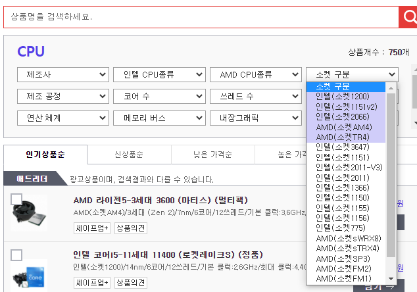This screenshot has width=417, height=292.
Task: Open the 인텔 CPU종류 dropdown
Action: 159,75
